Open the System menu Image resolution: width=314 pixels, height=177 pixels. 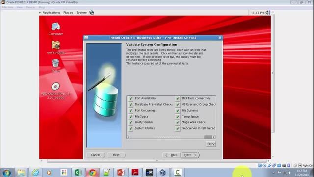click(x=82, y=13)
